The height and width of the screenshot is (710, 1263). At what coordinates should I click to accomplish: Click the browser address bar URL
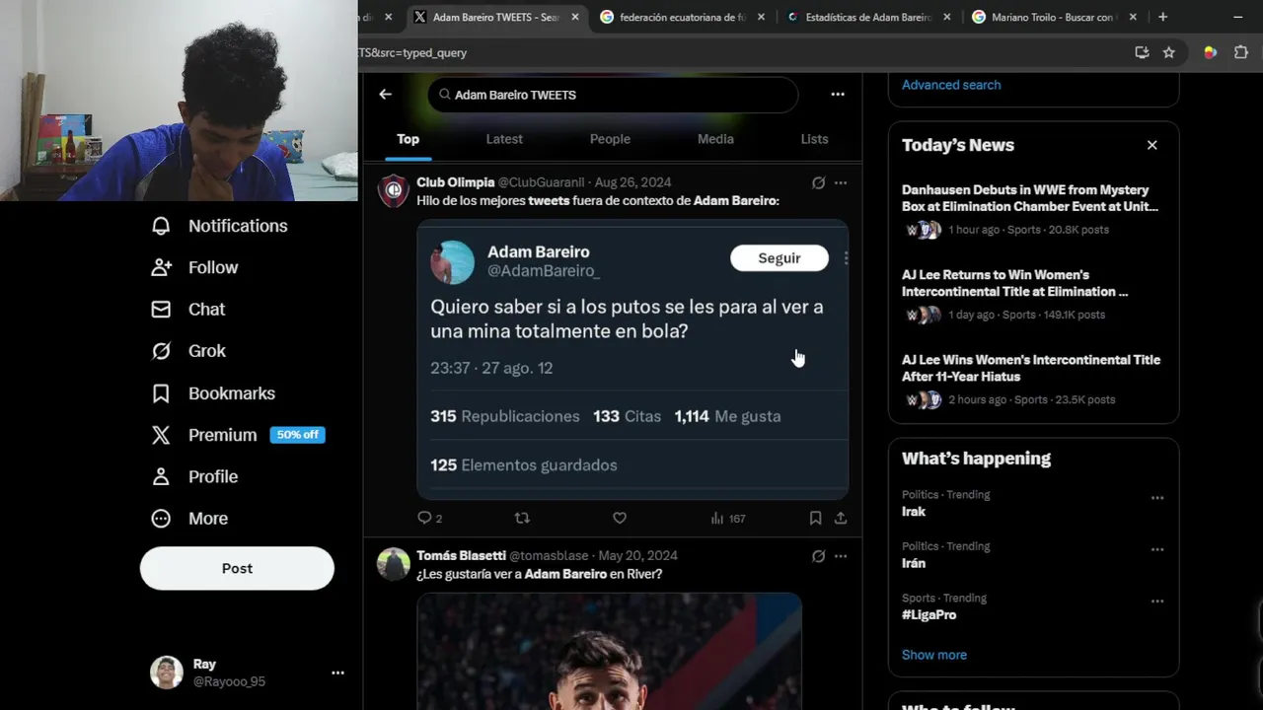[x=412, y=52]
